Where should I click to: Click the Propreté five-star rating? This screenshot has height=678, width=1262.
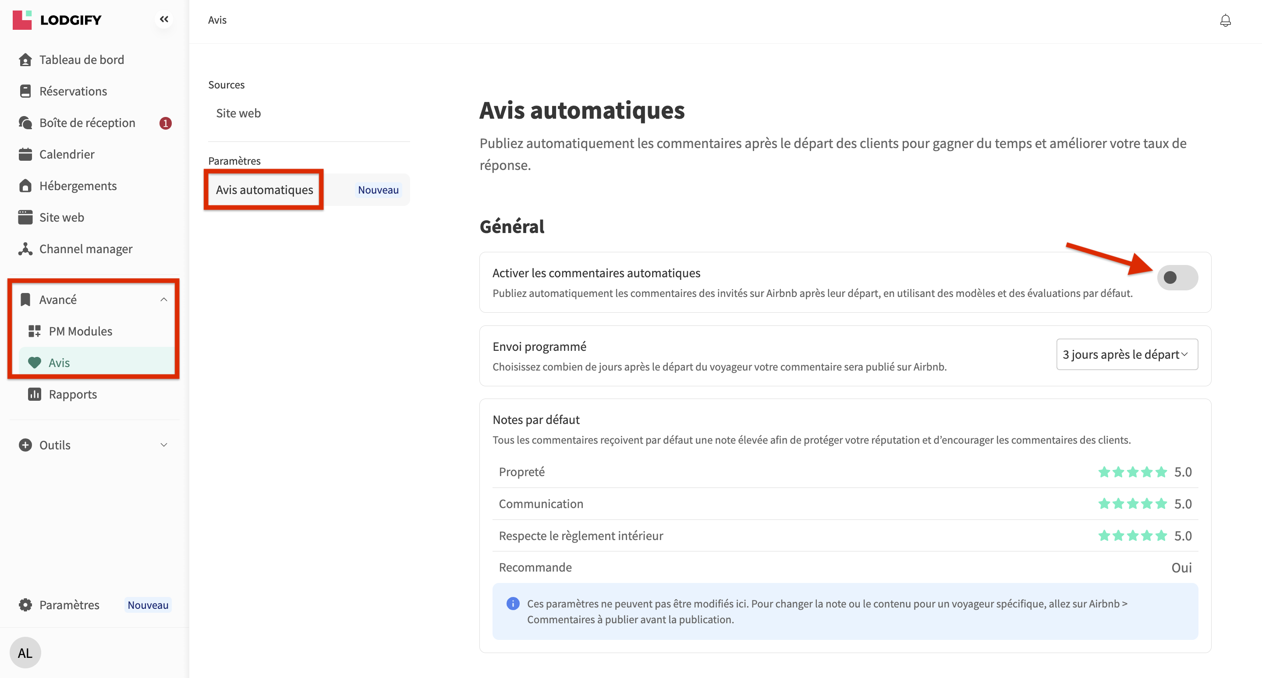click(x=1132, y=472)
